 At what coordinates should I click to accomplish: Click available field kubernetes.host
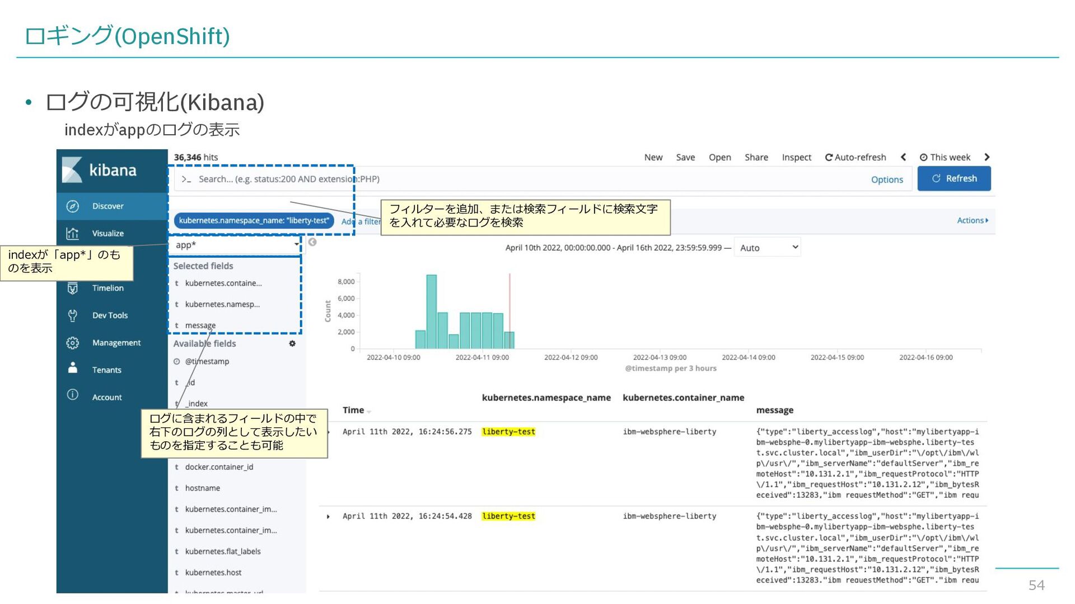[x=213, y=573]
